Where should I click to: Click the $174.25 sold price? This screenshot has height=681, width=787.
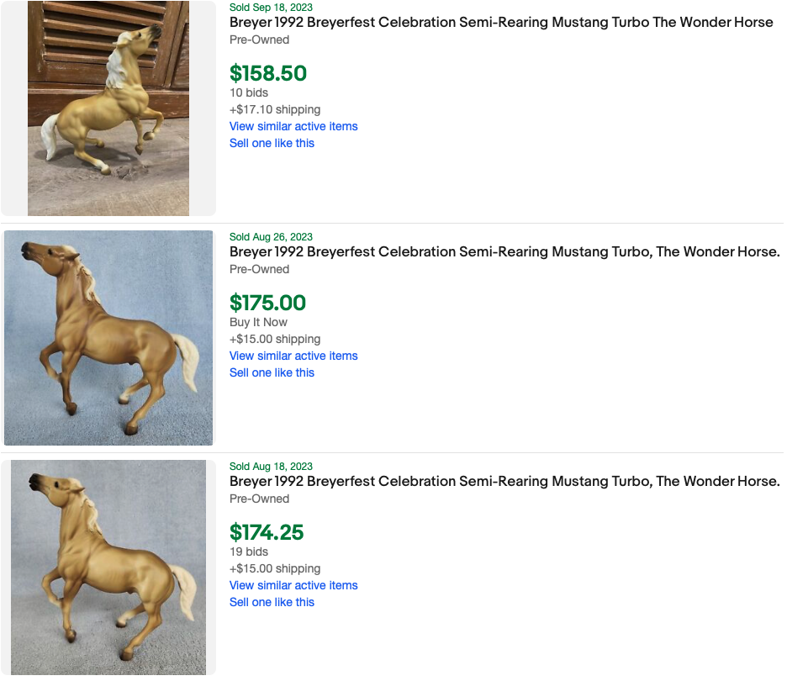tap(267, 533)
